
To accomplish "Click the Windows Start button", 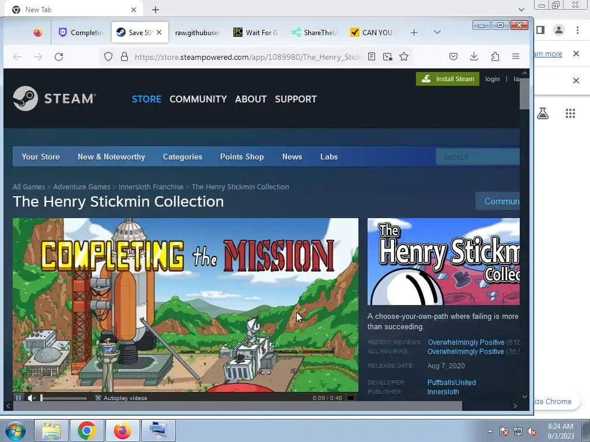I will pos(16,430).
